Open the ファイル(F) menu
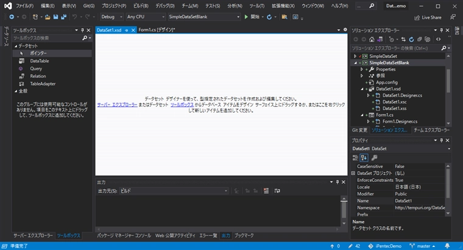 pyautogui.click(x=24, y=6)
